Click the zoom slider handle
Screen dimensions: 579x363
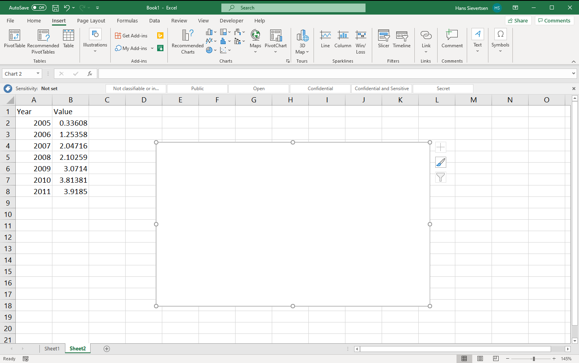534,359
